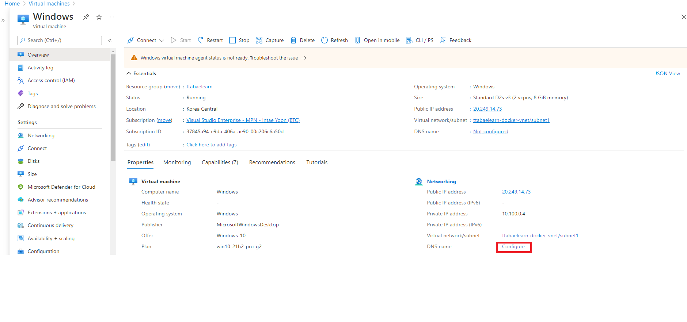Open the JSON View link
This screenshot has height=322, width=687.
tap(667, 73)
